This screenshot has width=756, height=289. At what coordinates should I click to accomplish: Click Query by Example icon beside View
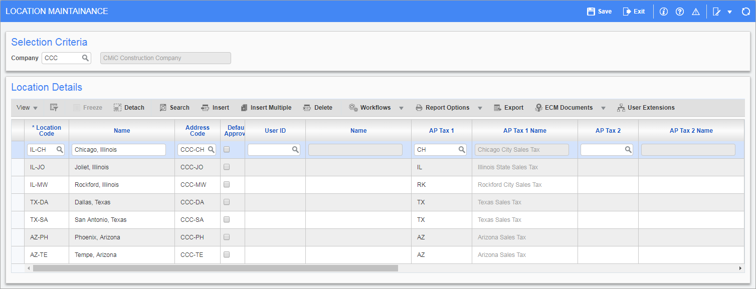click(54, 108)
